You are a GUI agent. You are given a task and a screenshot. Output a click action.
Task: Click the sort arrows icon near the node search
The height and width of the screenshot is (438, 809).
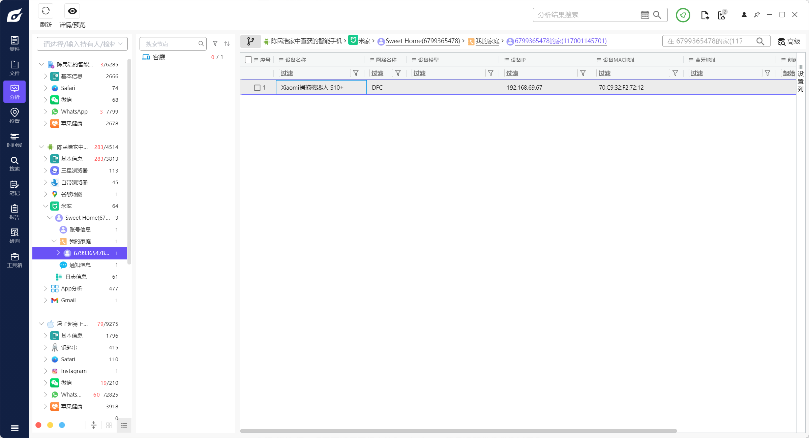[227, 44]
